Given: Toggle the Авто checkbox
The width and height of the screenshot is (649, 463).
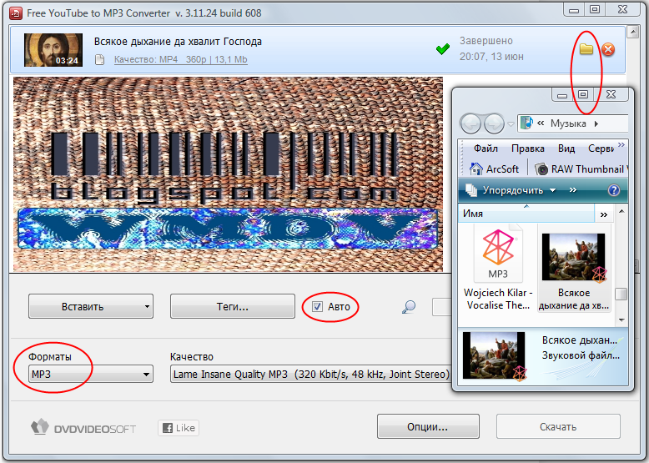Looking at the screenshot, I should [317, 307].
